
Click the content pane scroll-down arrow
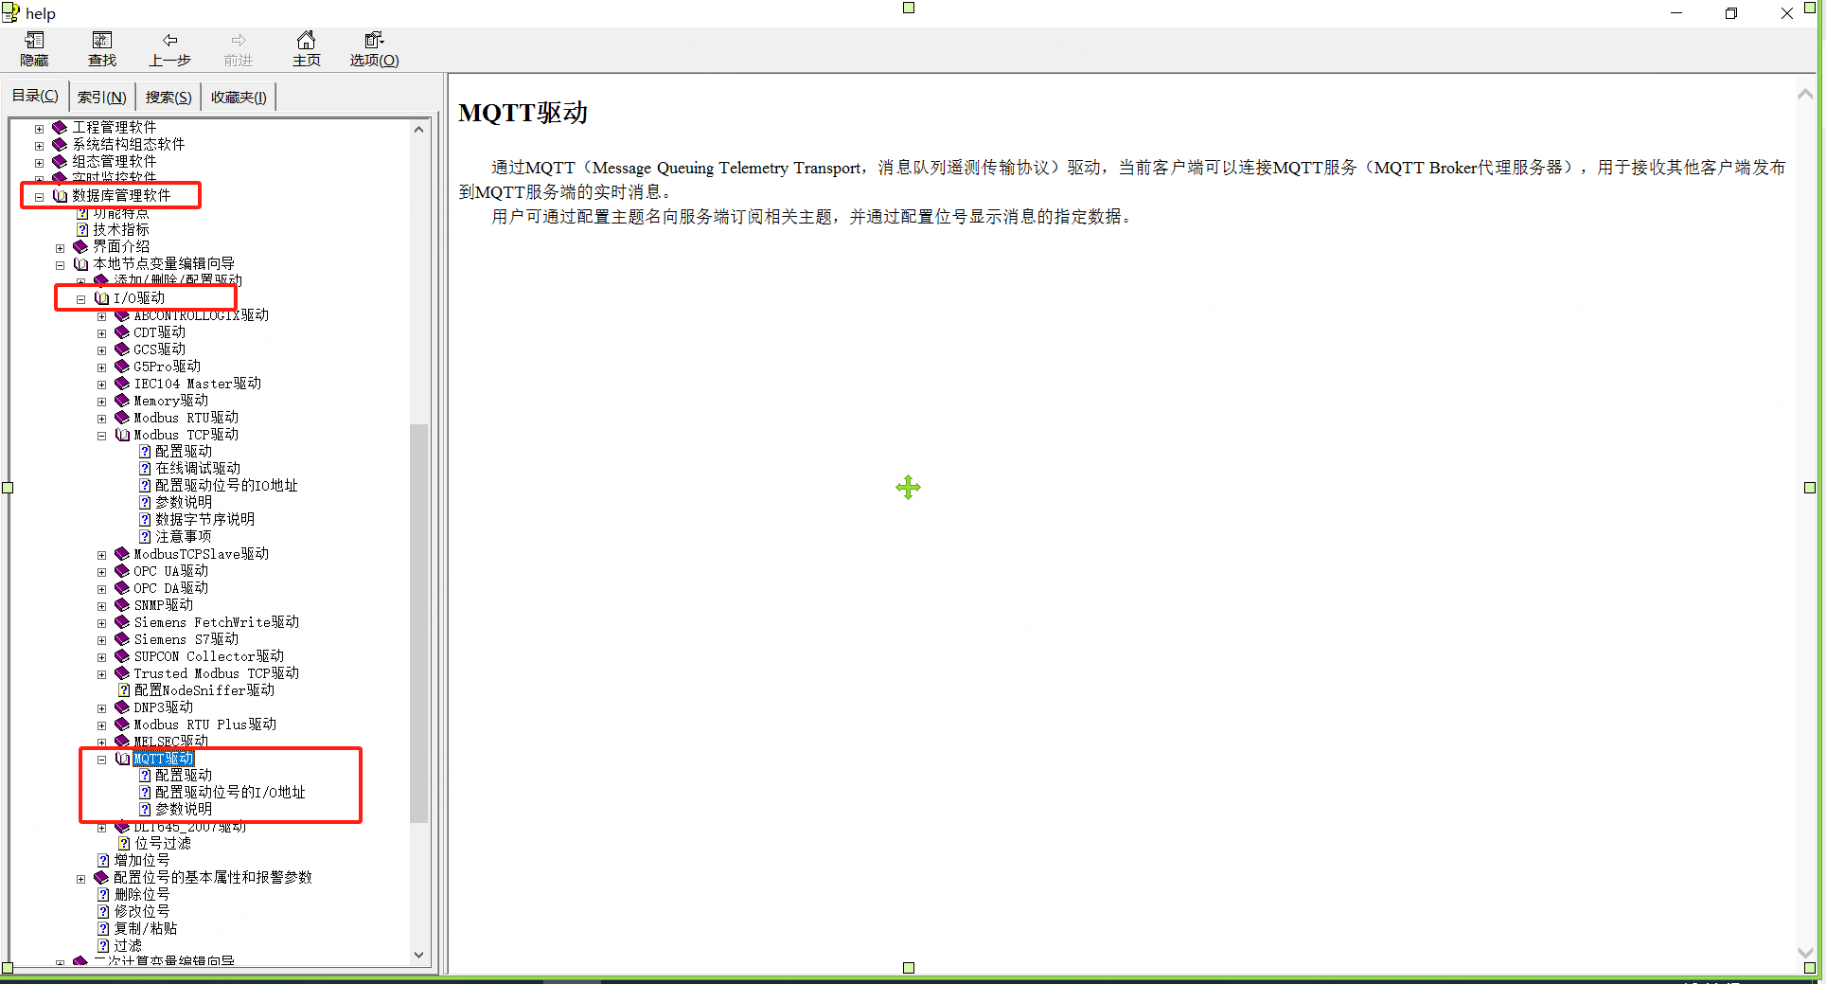click(x=1805, y=953)
